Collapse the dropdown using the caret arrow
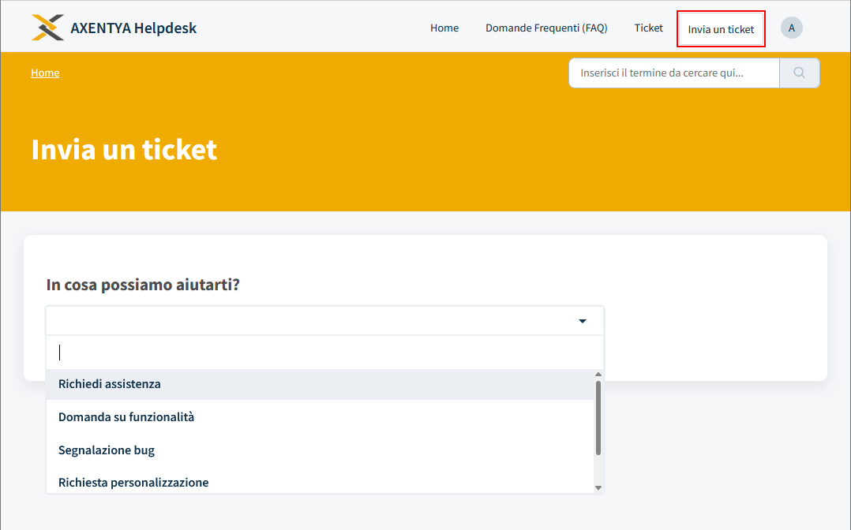This screenshot has width=851, height=530. [583, 321]
